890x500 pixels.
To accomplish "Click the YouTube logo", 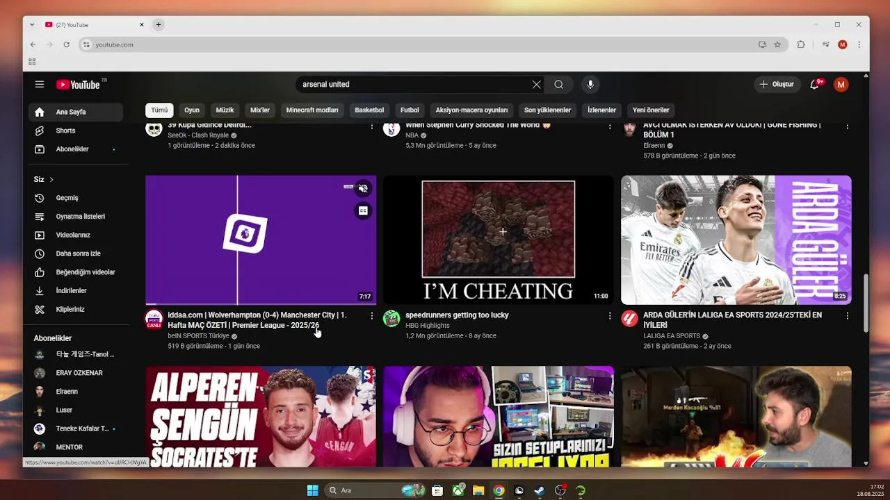I will click(79, 84).
